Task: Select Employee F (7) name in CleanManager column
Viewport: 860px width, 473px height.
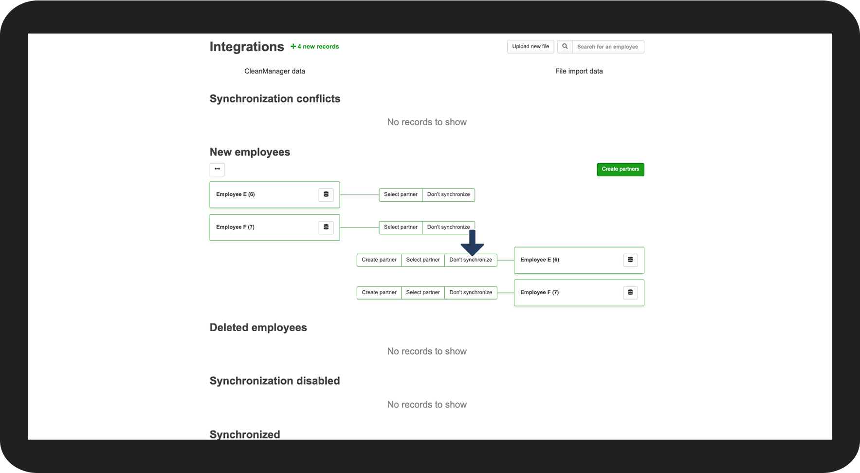Action: (236, 227)
